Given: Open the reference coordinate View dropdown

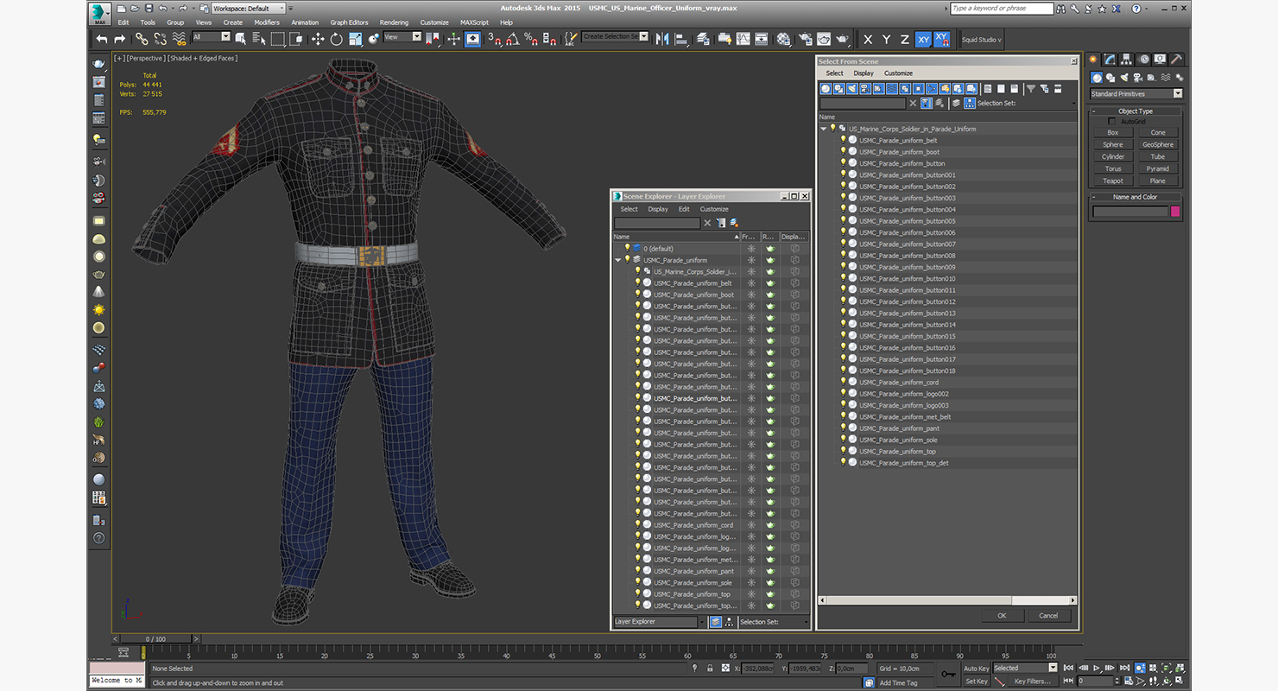Looking at the screenshot, I should coord(402,37).
